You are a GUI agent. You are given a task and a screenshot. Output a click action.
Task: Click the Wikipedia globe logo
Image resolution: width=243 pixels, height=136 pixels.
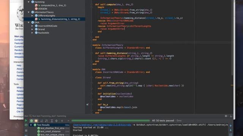coord(20,14)
